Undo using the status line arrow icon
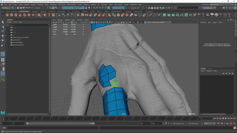This screenshot has height=133, width=237. pyautogui.click(x=27, y=8)
